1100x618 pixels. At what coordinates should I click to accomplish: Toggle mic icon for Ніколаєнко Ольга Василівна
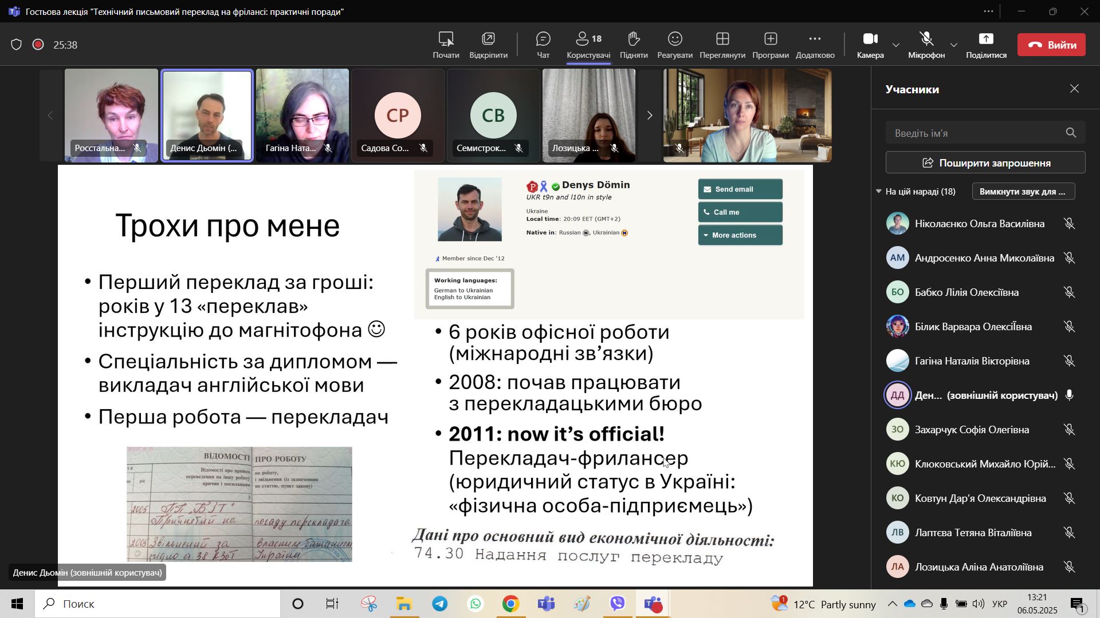coord(1069,224)
